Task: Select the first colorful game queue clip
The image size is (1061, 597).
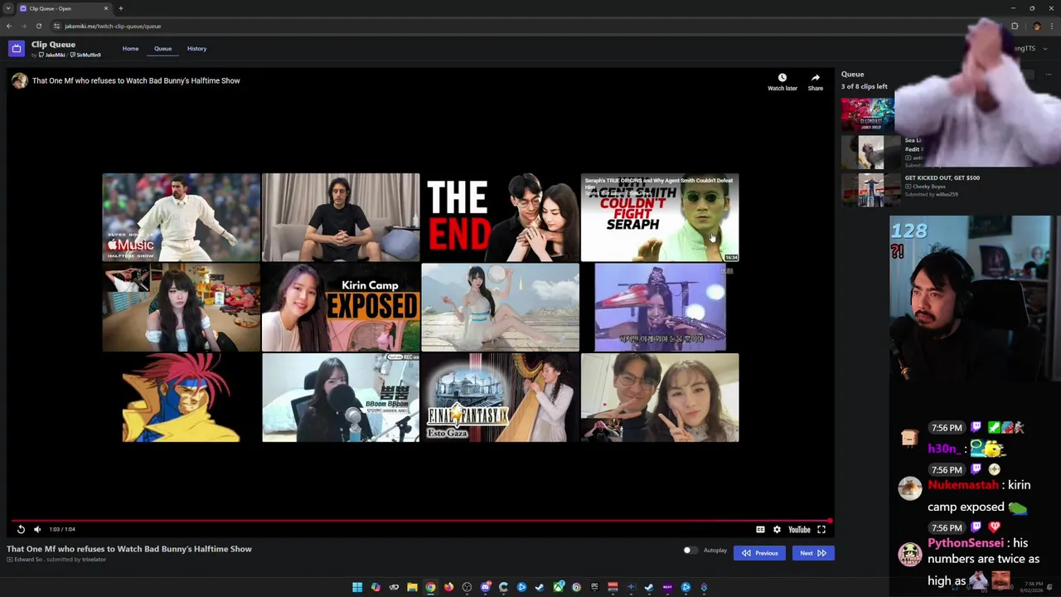Action: pos(868,114)
